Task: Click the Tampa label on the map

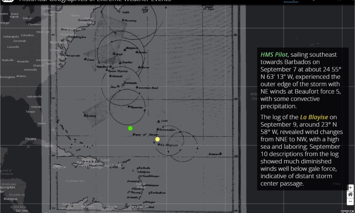Action: click(x=30, y=111)
